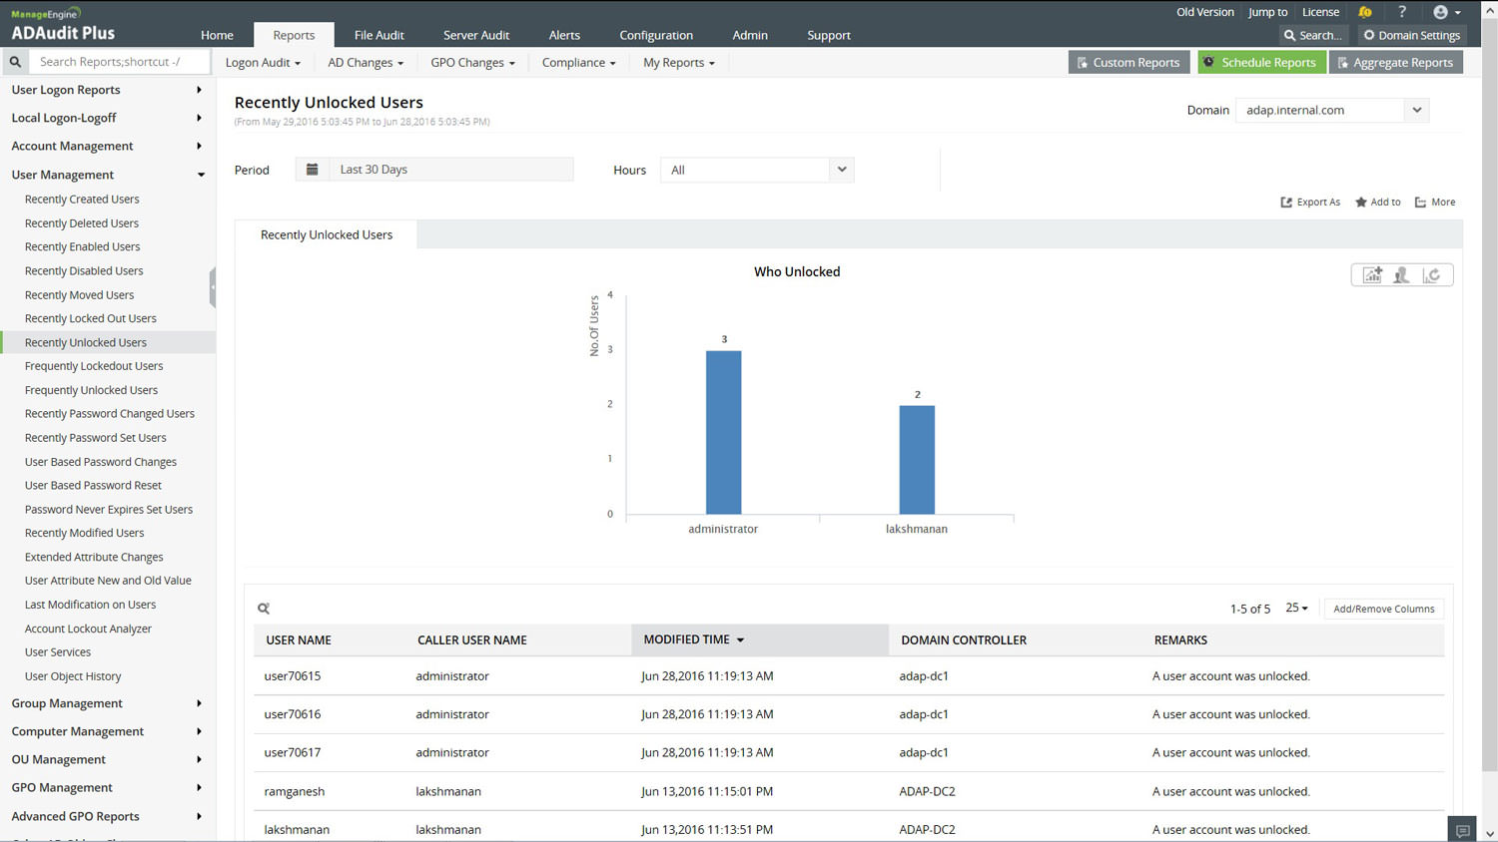The width and height of the screenshot is (1498, 842).
Task: Click the add chart icon above graph
Action: pos(1372,275)
